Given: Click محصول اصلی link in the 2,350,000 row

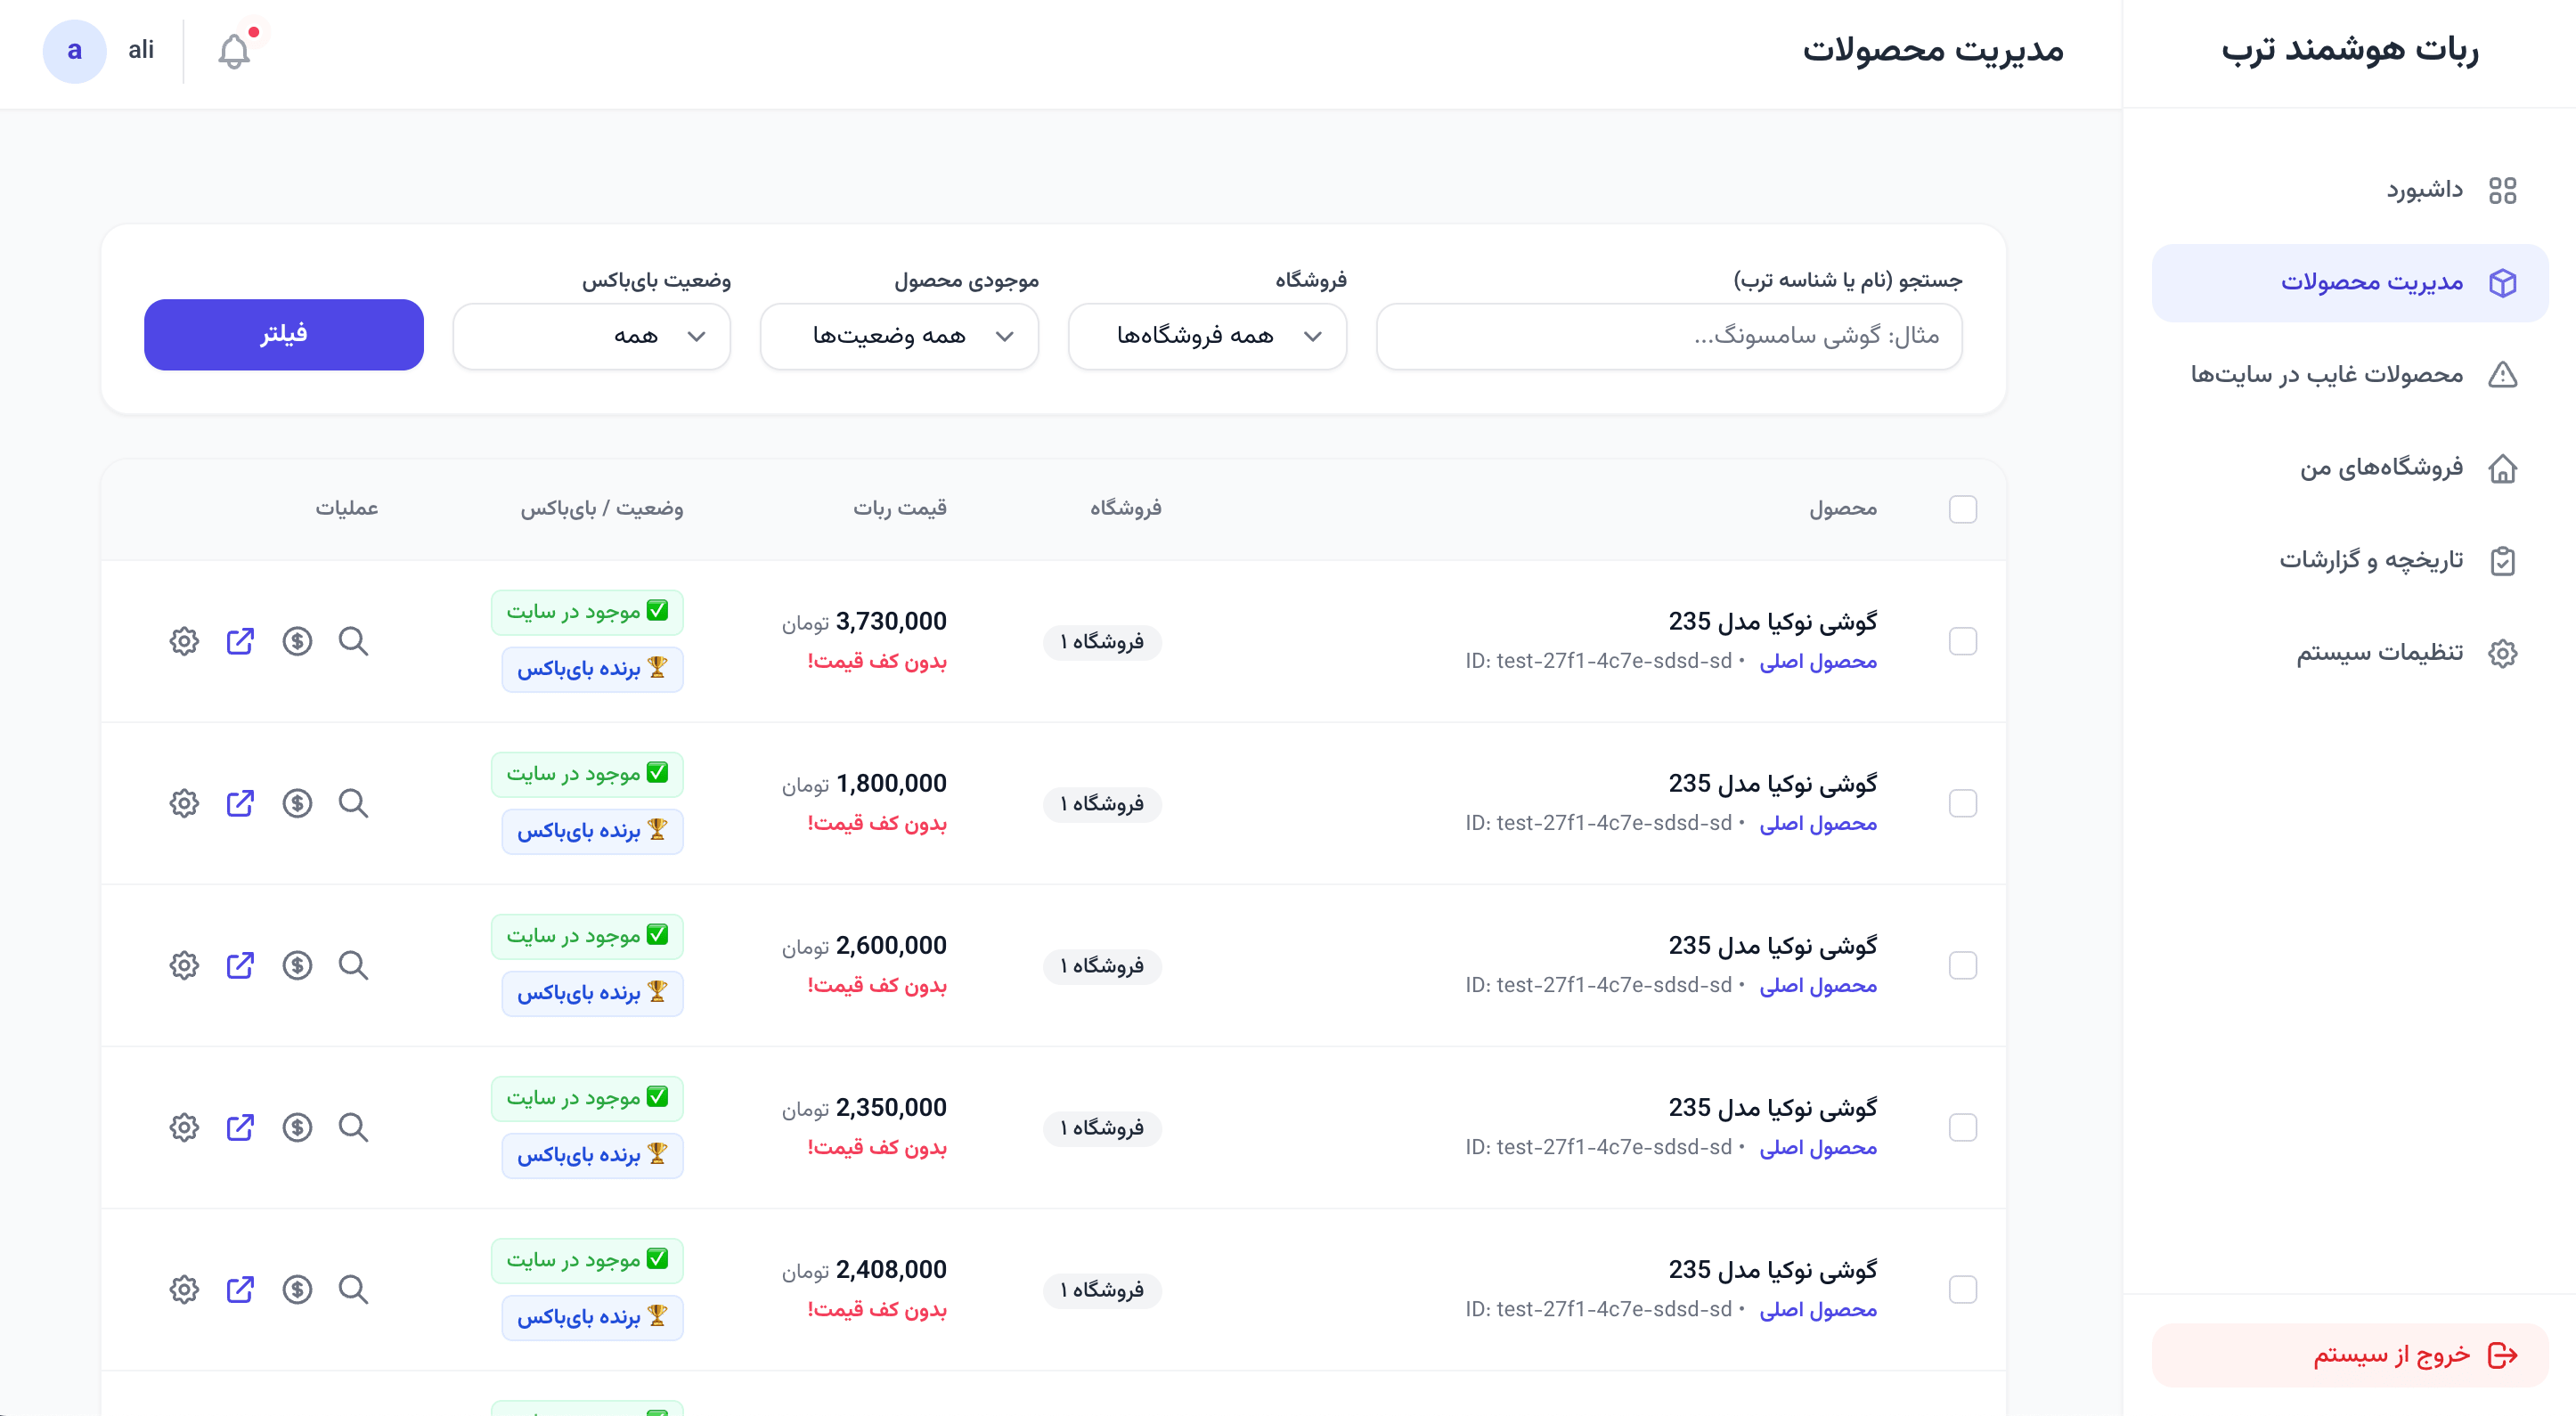Looking at the screenshot, I should pyautogui.click(x=1818, y=1147).
